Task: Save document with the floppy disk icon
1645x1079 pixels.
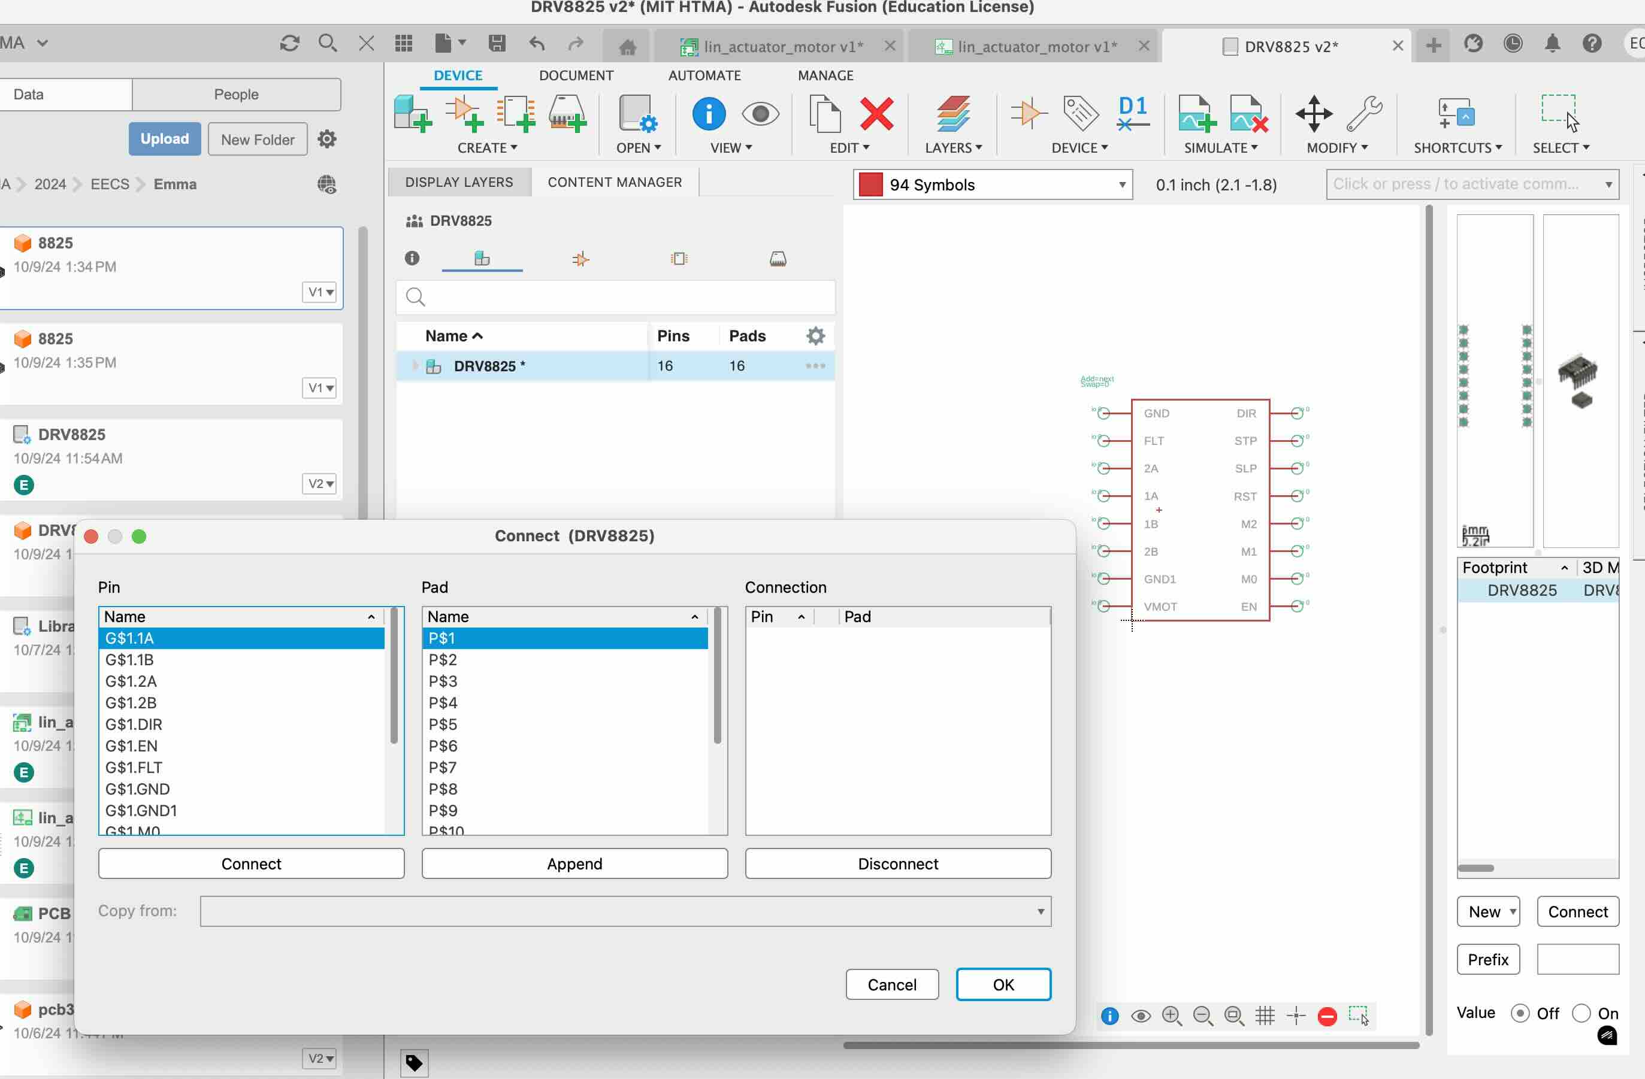Action: tap(497, 44)
